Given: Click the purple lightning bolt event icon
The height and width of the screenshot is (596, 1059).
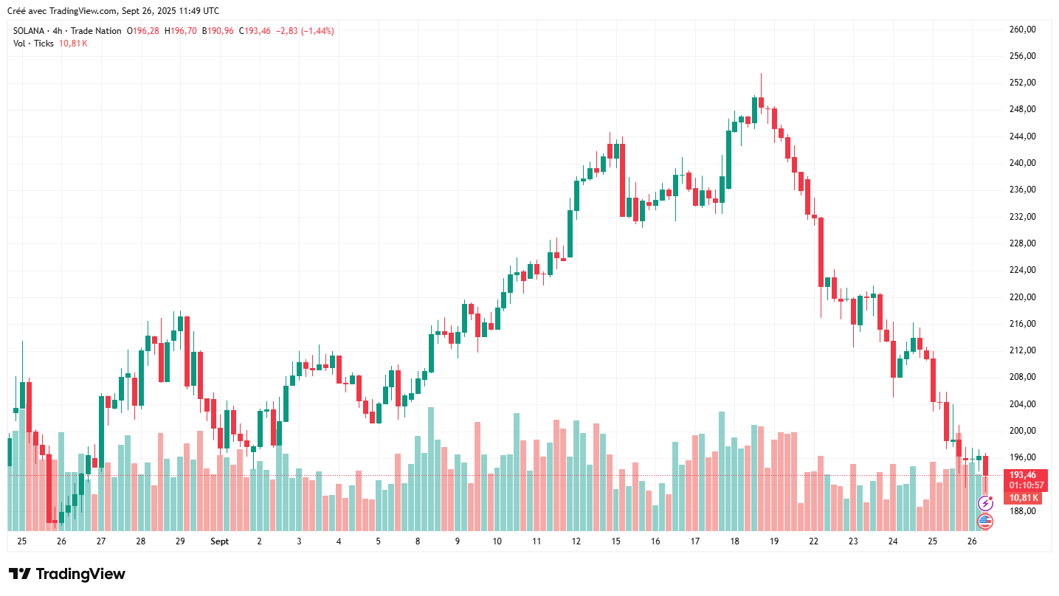Looking at the screenshot, I should [x=985, y=503].
